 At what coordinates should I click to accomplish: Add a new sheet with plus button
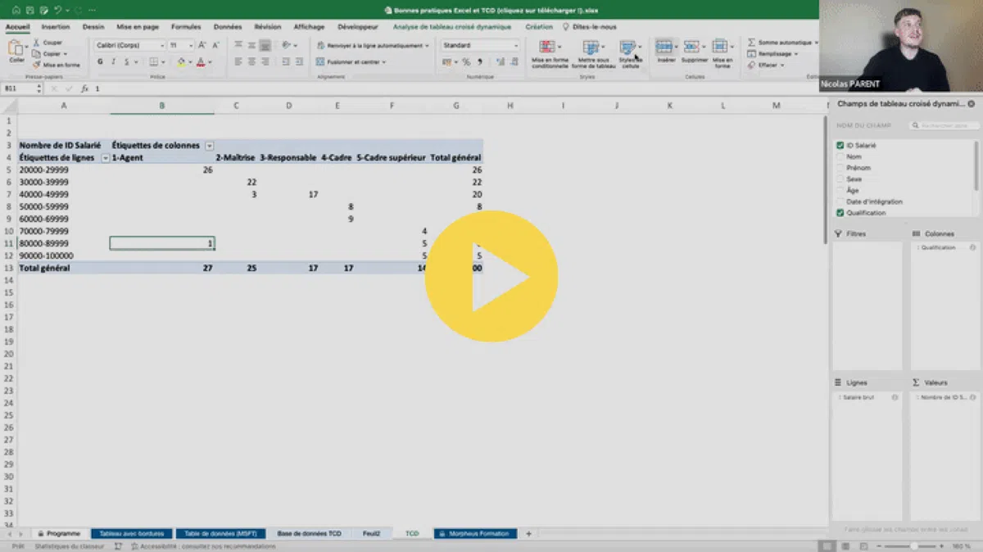pyautogui.click(x=528, y=533)
